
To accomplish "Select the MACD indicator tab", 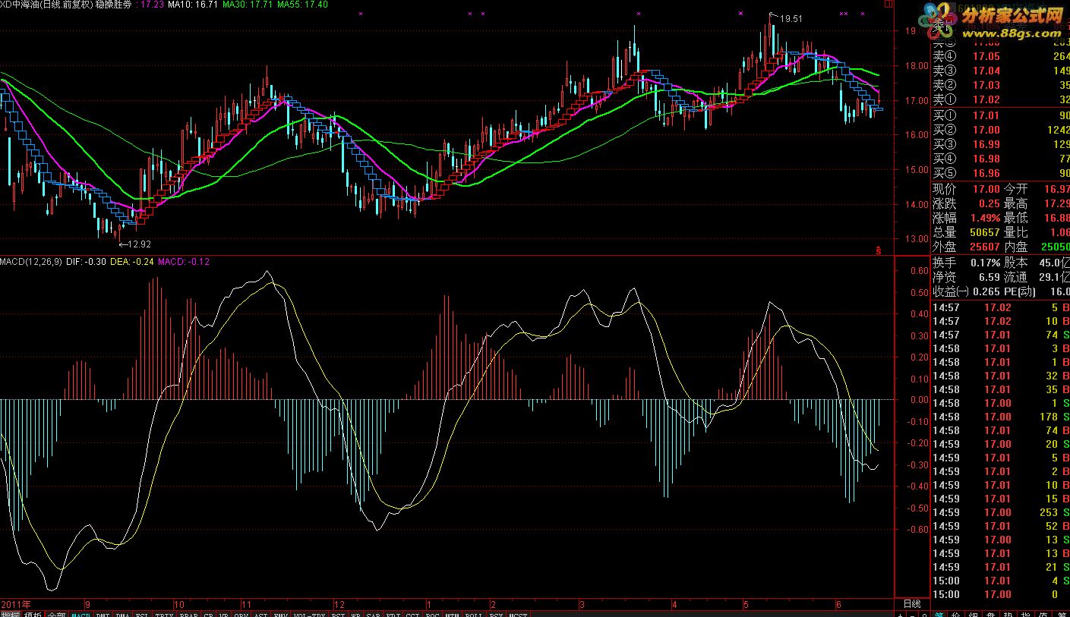I will pos(80,612).
